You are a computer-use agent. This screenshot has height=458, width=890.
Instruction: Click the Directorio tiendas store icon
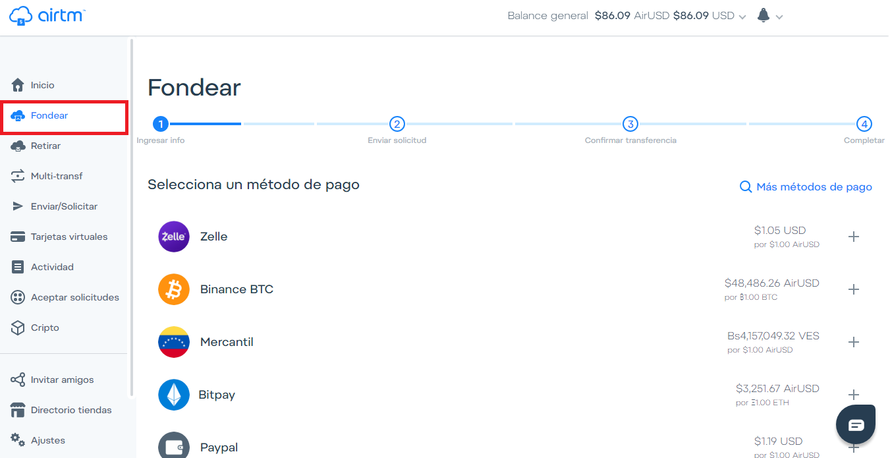[18, 410]
